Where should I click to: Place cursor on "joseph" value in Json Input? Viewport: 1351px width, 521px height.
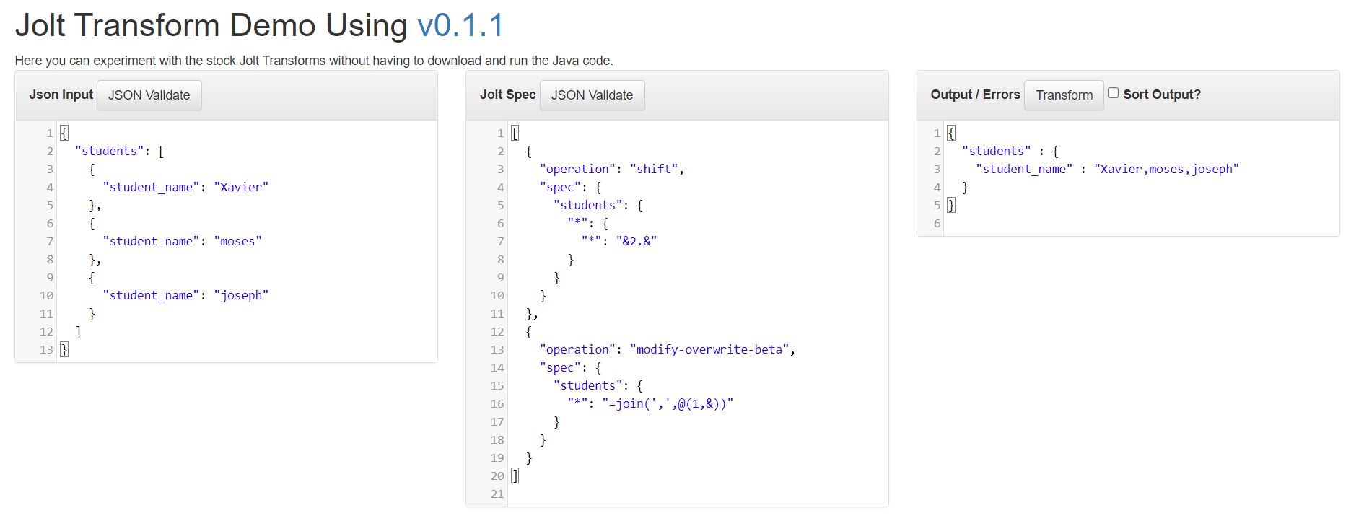[x=241, y=295]
